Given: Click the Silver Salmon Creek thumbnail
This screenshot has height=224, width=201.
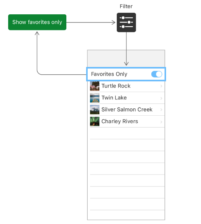Looking at the screenshot, I should point(95,109).
